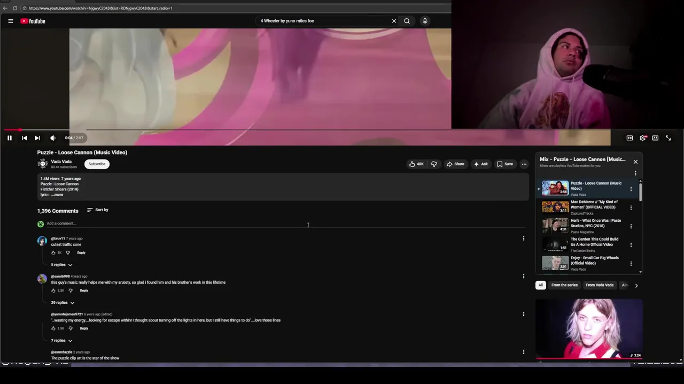This screenshot has height=384, width=684.
Task: Share the video
Action: [x=455, y=164]
